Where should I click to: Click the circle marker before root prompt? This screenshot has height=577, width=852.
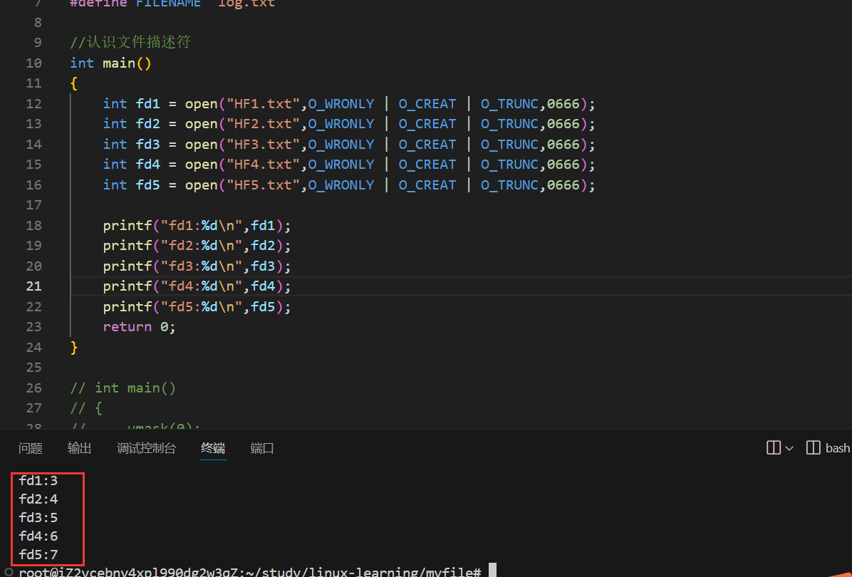[x=9, y=572]
